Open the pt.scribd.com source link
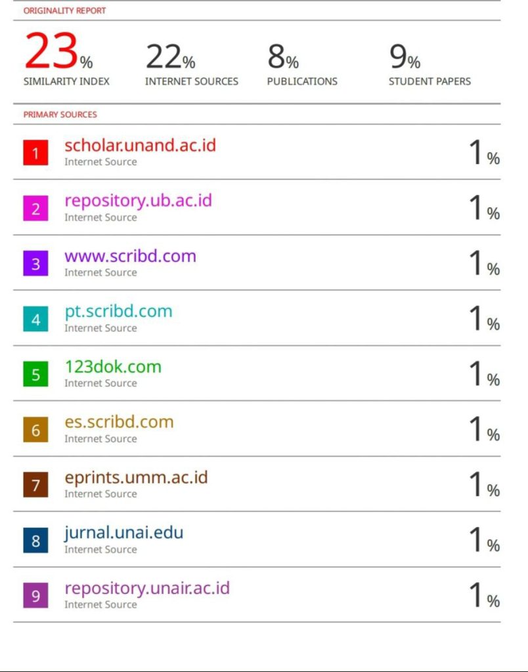Viewport: 528px width, 672px height. [118, 312]
